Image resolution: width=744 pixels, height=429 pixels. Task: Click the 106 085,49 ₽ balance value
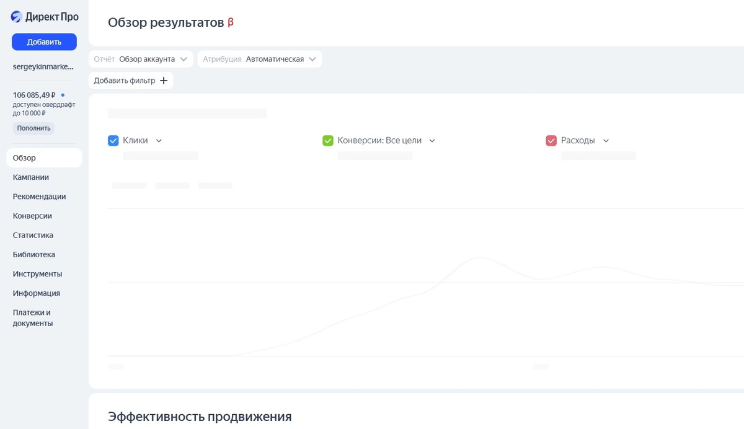click(x=34, y=95)
